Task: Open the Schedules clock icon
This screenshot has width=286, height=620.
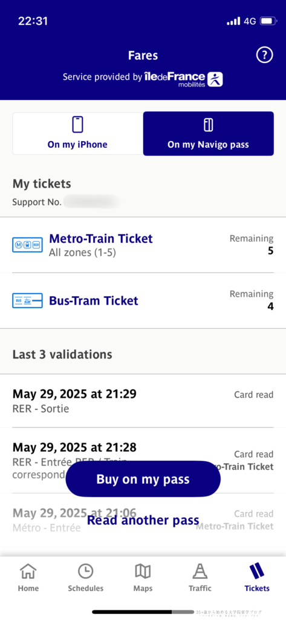Action: tap(85, 572)
